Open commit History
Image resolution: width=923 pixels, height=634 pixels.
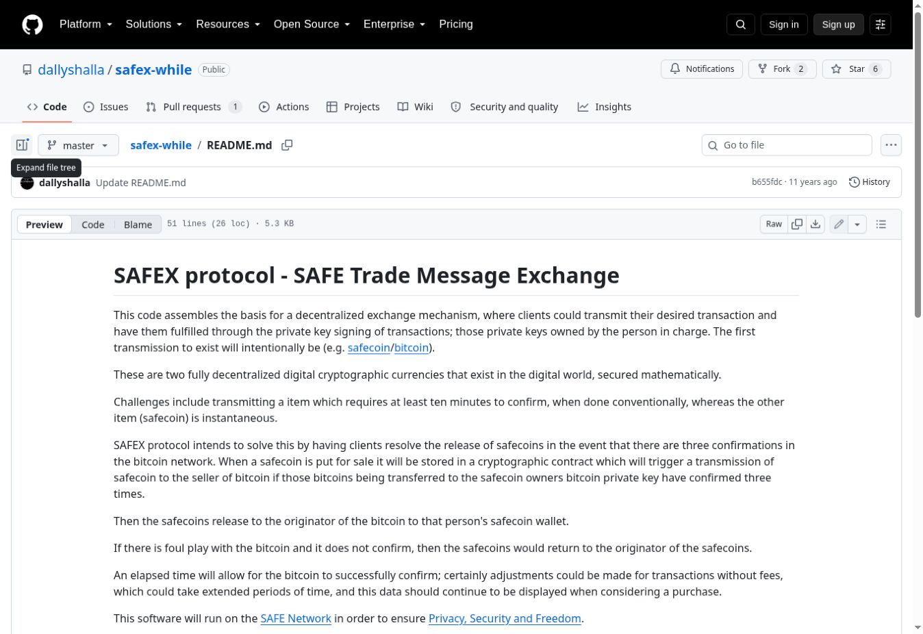click(x=870, y=182)
